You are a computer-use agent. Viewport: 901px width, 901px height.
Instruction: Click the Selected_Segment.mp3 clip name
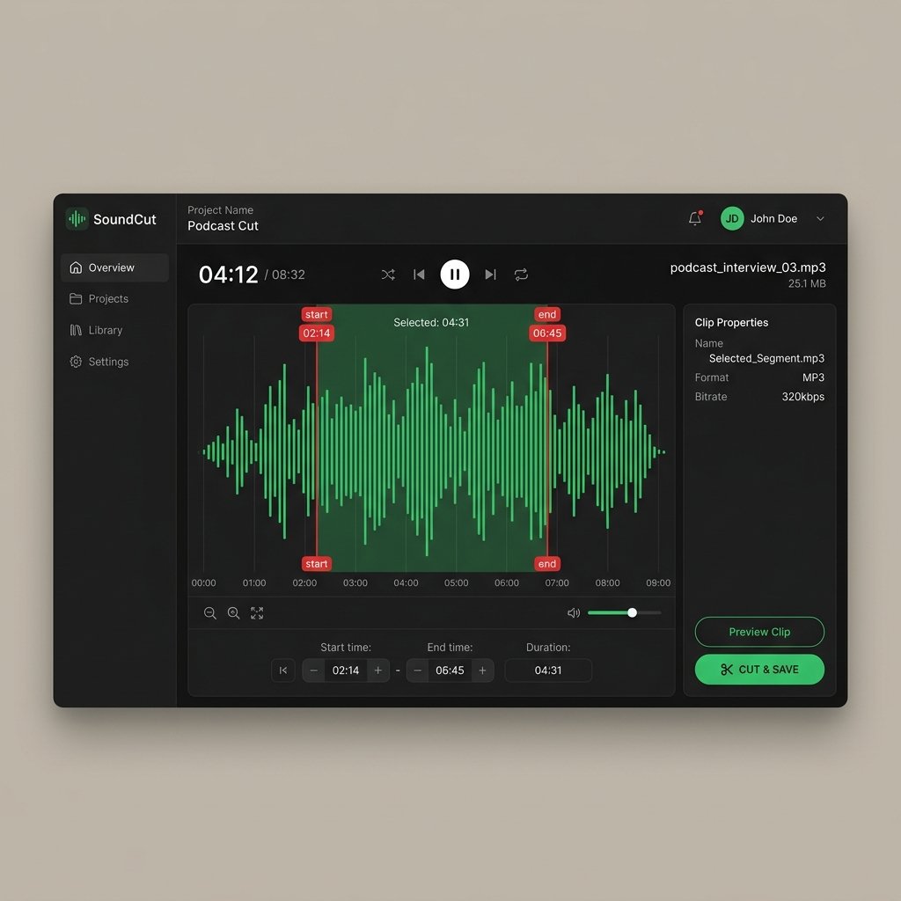(x=766, y=359)
